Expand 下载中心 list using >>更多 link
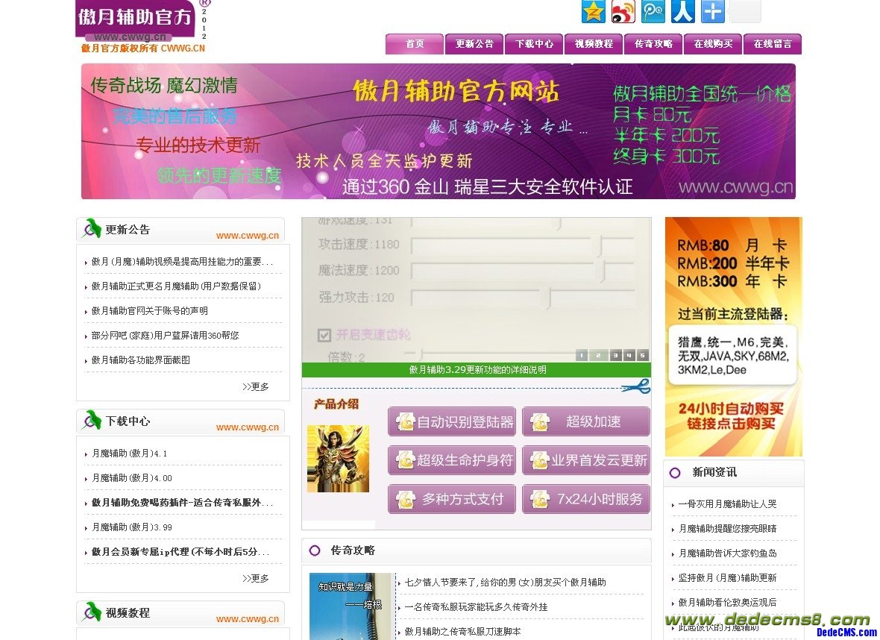 (x=256, y=578)
